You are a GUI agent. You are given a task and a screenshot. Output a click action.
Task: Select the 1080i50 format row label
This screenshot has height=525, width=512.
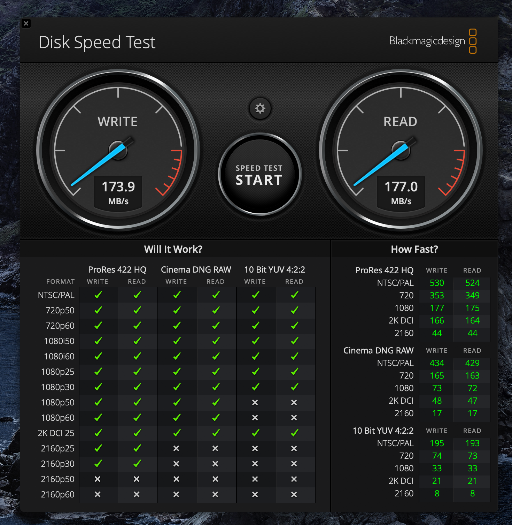59,341
